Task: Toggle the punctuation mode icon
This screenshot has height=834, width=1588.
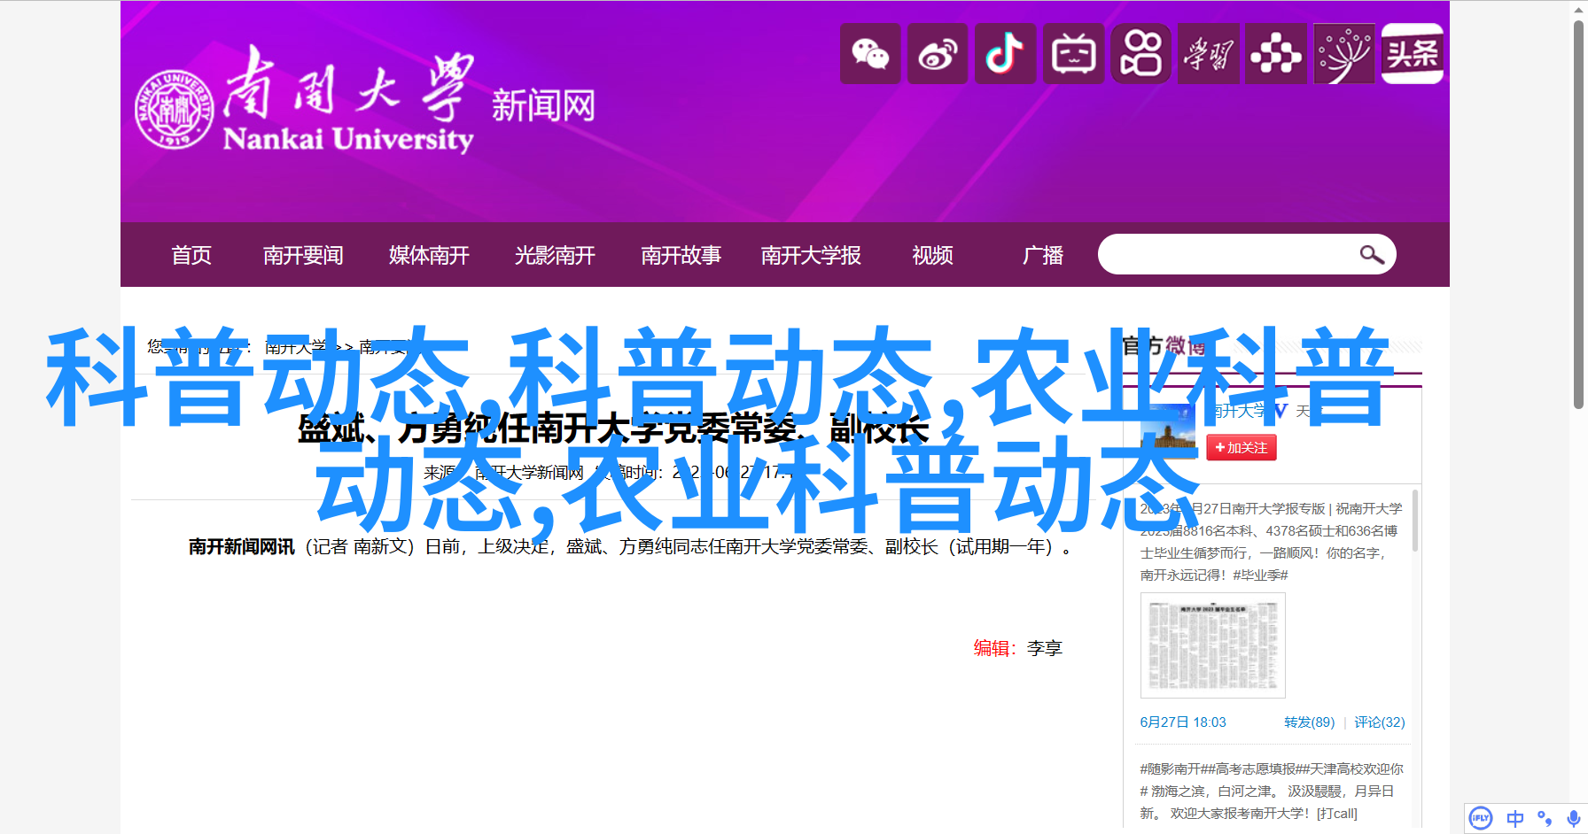Action: pos(1545,818)
